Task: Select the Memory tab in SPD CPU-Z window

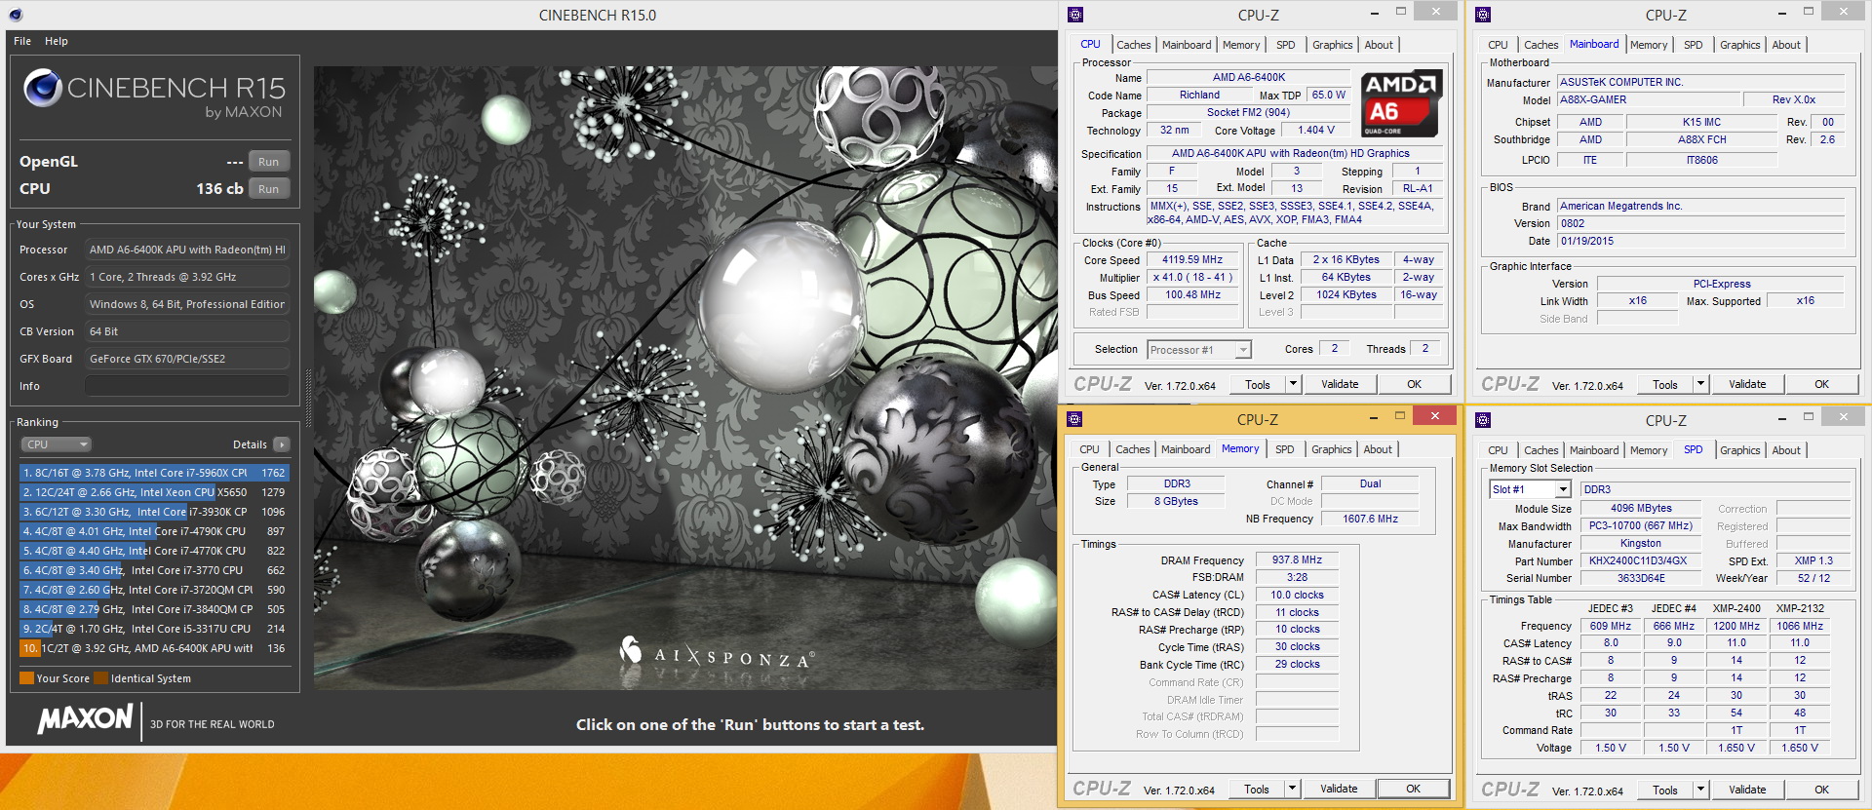Action: 1649,450
